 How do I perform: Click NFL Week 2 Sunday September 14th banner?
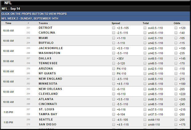pyautogui.click(x=95, y=18)
